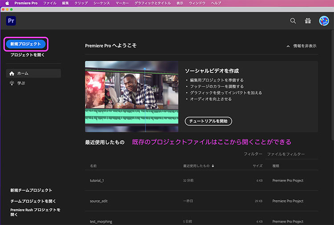Click Premiere Rush プロジェクトを開く
This screenshot has height=225, width=334.
[35, 212]
